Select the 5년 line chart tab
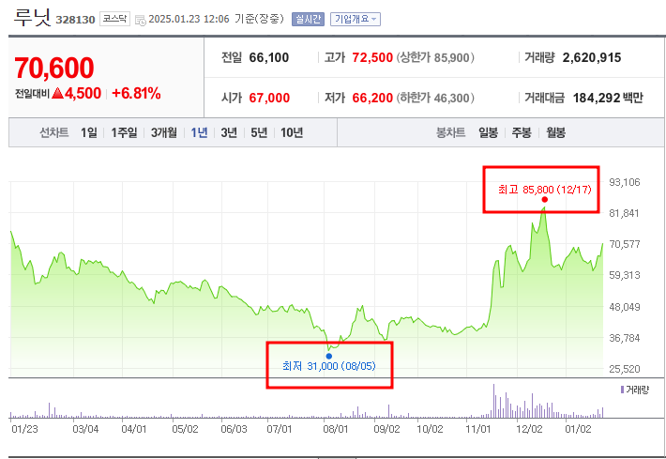 point(259,132)
